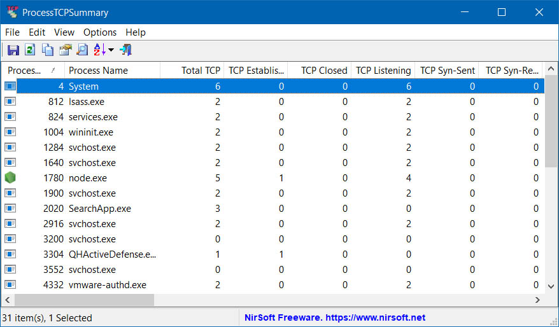Select the System process name
The height and width of the screenshot is (327, 559).
coord(83,86)
